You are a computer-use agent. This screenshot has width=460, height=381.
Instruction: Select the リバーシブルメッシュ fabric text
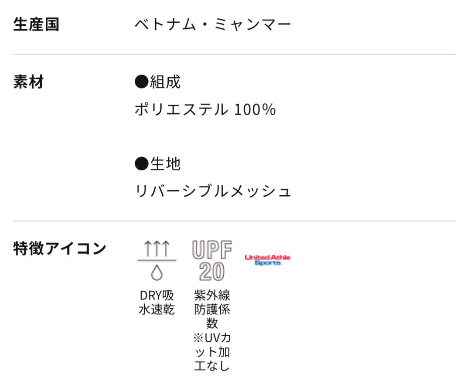[x=213, y=191]
